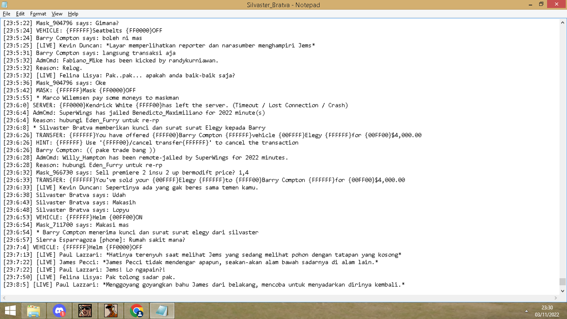The height and width of the screenshot is (319, 567).
Task: Click the 'Helm {FF0000}OFF' vehicle line
Action: point(73,247)
